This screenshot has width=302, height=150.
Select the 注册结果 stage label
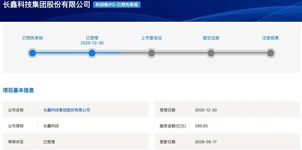pos(270,38)
